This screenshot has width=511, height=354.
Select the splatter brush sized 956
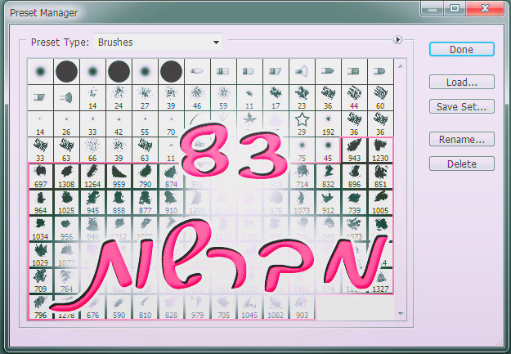click(x=66, y=228)
